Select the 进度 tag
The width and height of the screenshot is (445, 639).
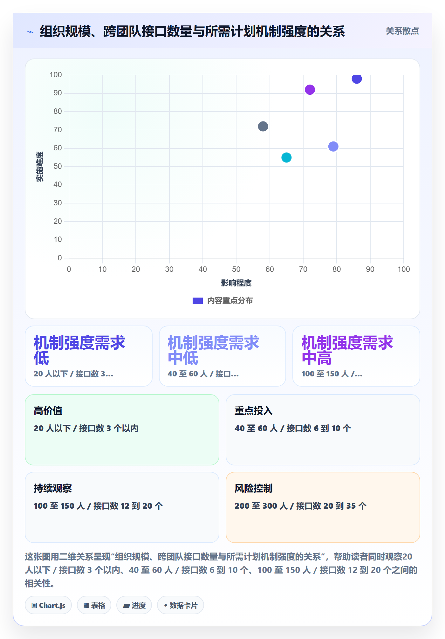[x=134, y=605]
